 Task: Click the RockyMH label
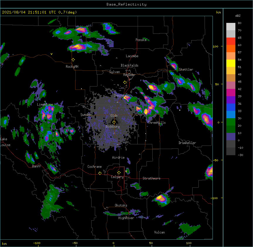[x=72, y=67]
